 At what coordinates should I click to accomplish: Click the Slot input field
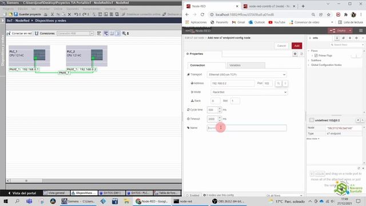[235, 101]
